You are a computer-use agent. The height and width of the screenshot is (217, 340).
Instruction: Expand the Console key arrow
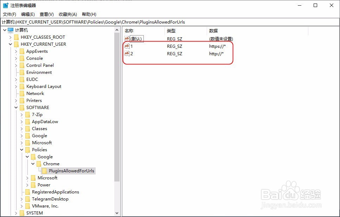click(16, 58)
